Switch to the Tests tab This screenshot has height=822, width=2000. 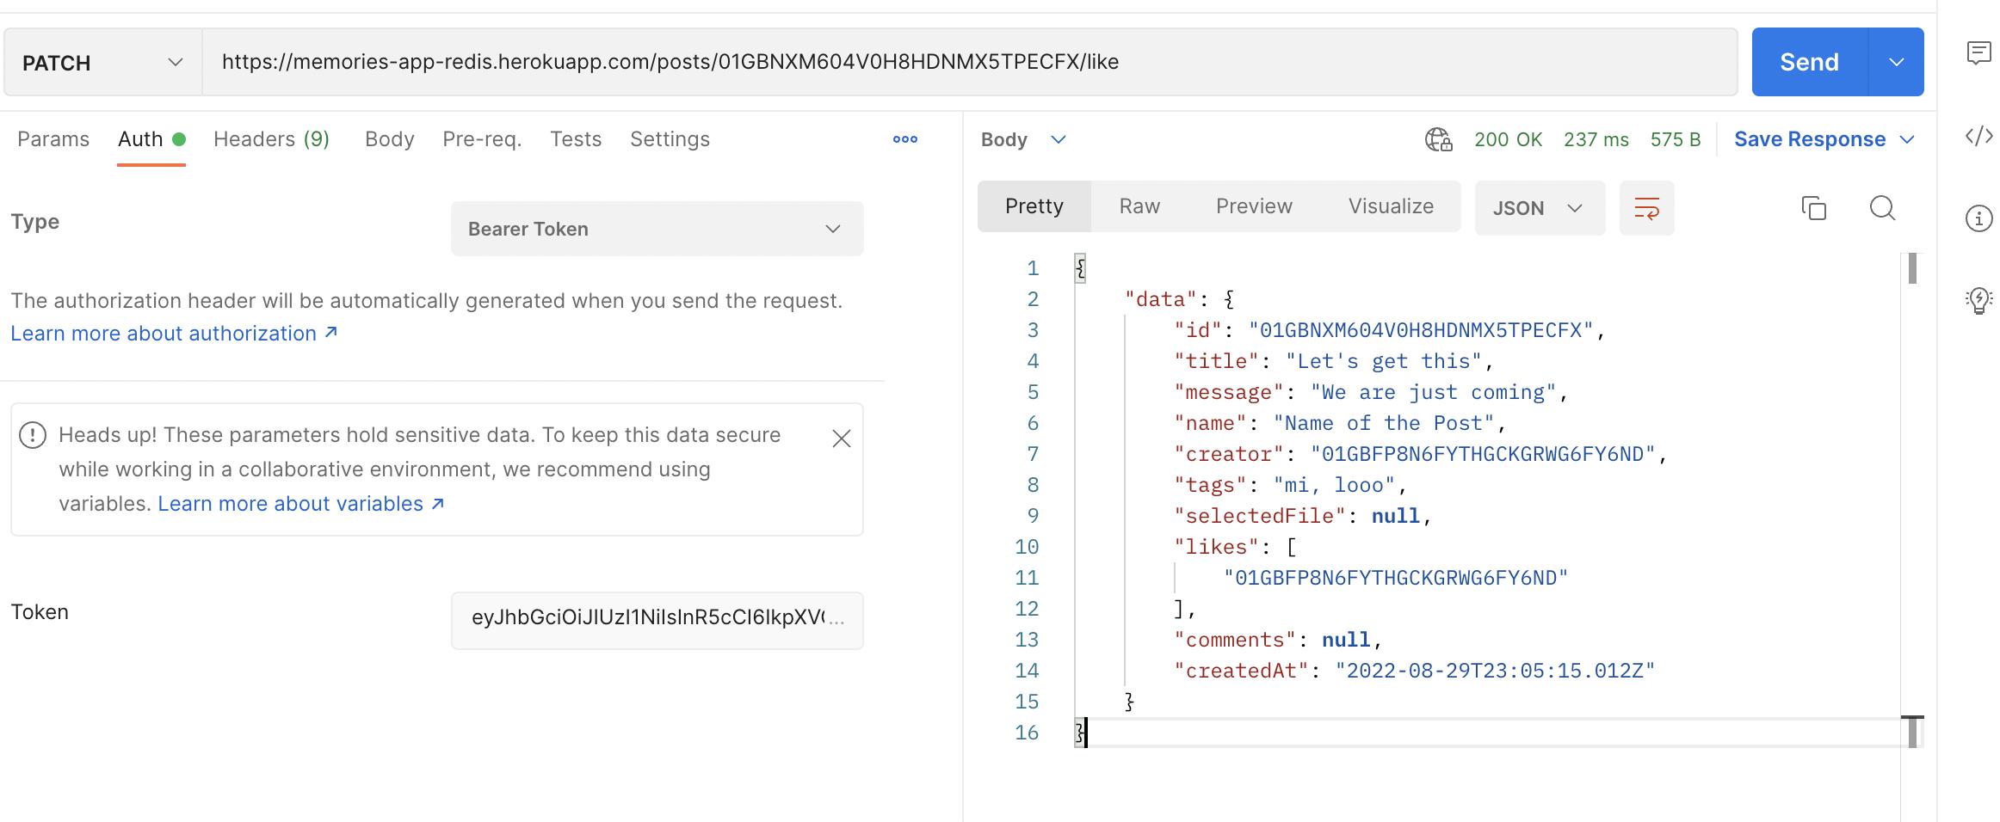tap(576, 139)
